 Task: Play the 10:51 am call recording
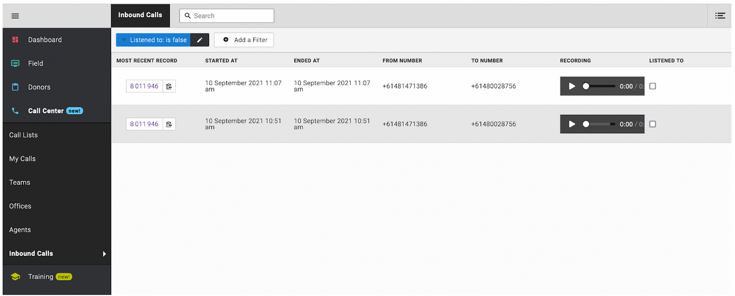572,124
